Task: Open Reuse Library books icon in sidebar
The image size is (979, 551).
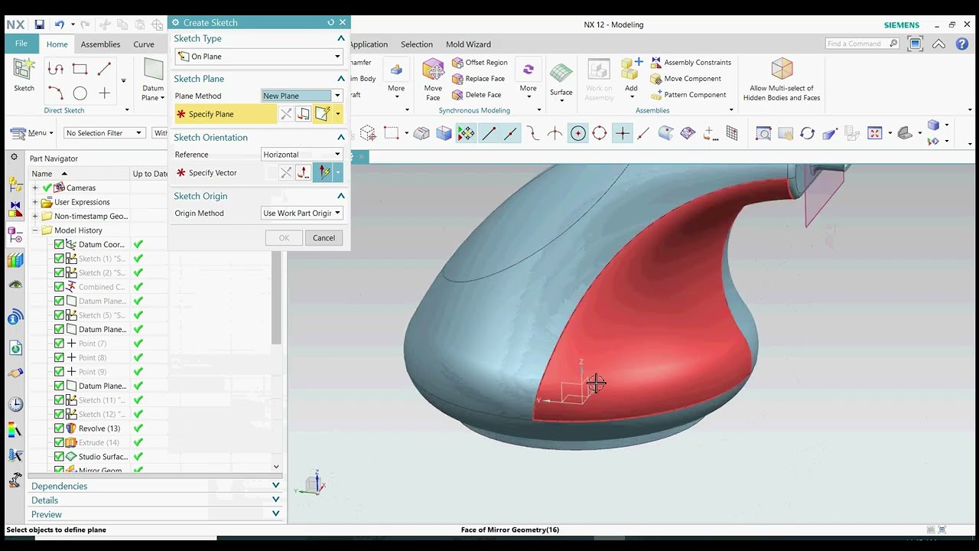Action: [x=15, y=260]
